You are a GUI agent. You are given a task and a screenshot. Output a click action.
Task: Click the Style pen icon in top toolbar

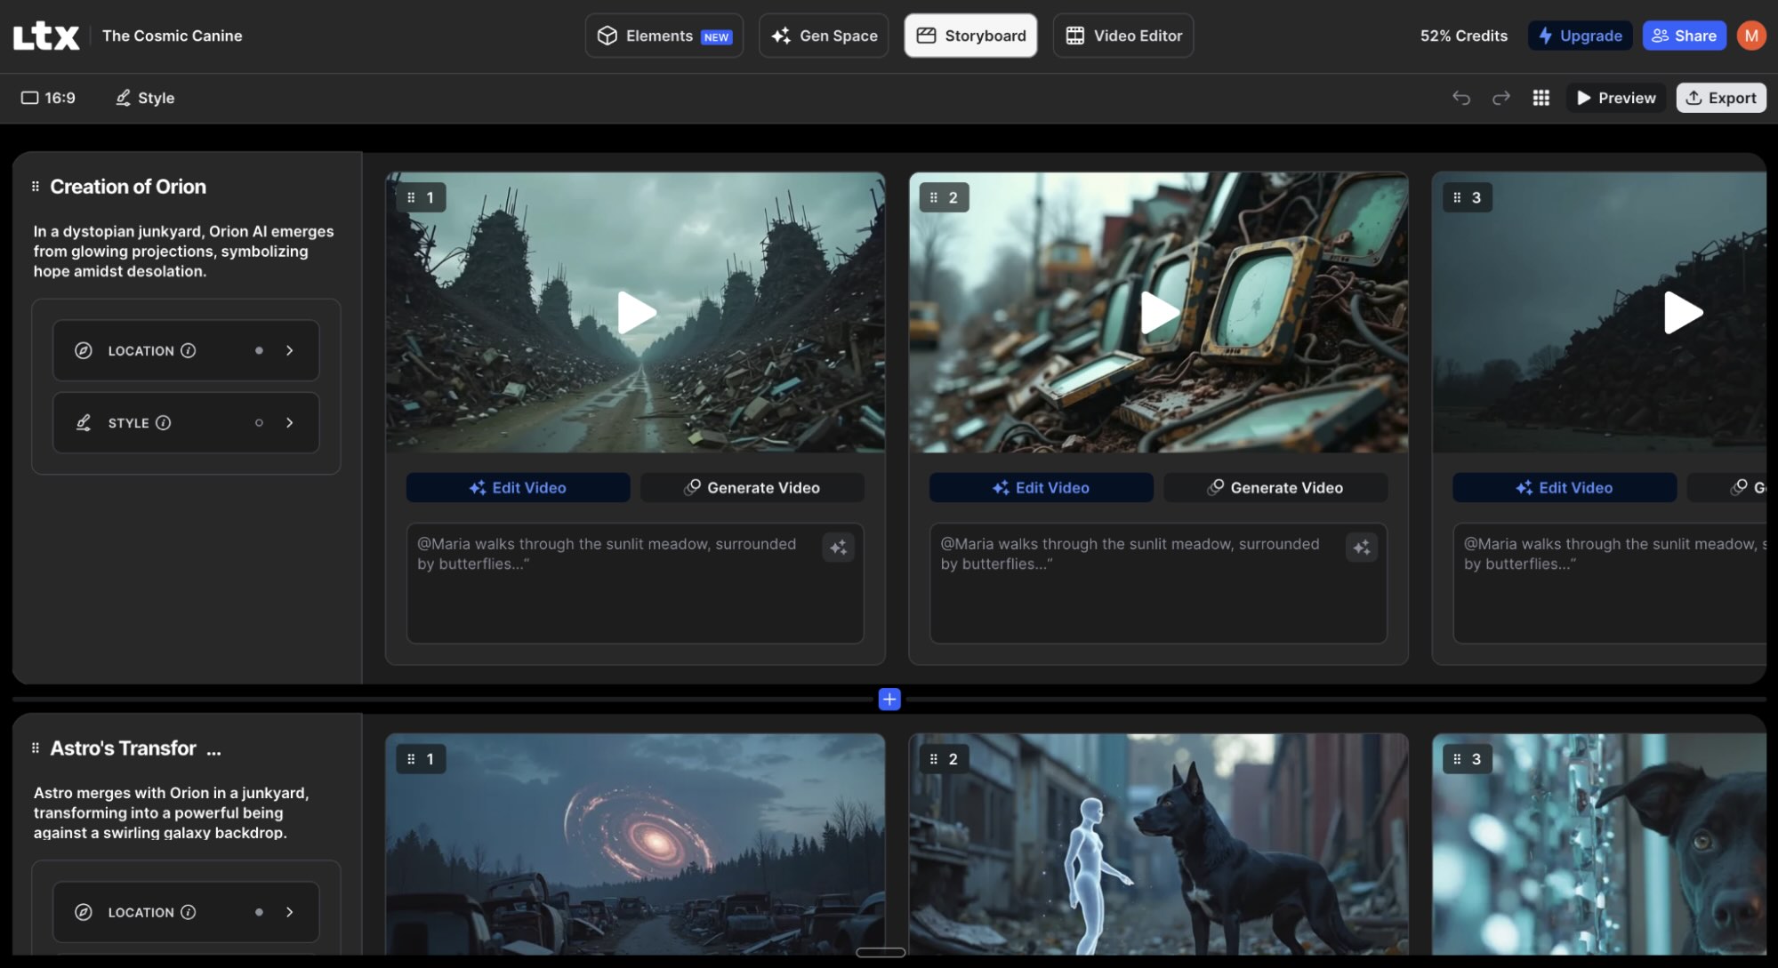pos(122,98)
